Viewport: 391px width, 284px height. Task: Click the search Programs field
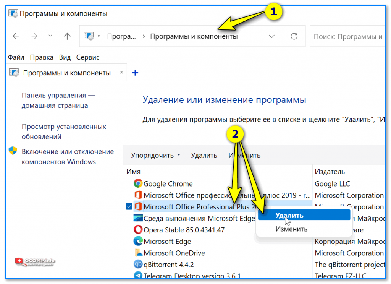[347, 36]
